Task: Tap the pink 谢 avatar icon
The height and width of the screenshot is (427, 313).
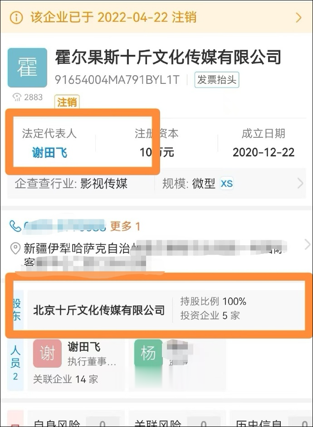Action: tap(47, 353)
